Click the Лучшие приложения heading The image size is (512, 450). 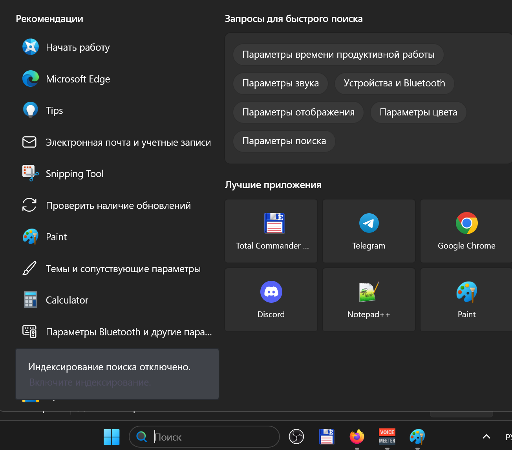[273, 185]
